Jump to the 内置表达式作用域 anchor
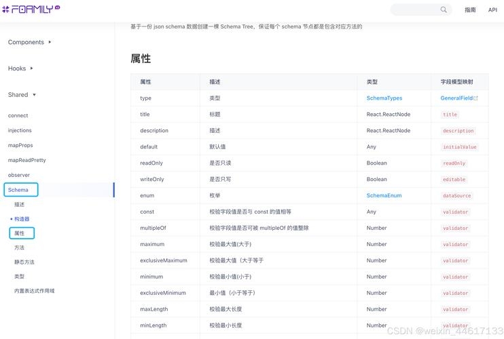The height and width of the screenshot is (339, 504). click(34, 291)
